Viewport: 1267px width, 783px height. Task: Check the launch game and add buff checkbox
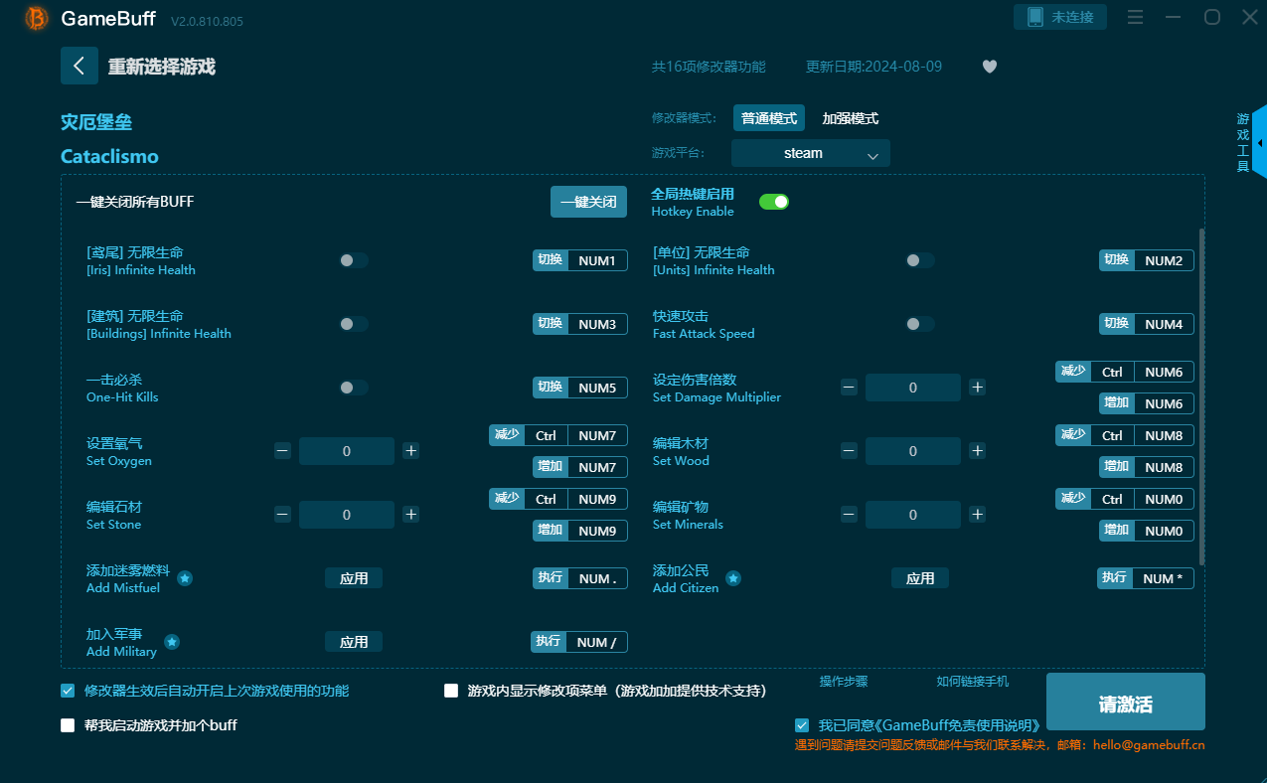coord(68,725)
